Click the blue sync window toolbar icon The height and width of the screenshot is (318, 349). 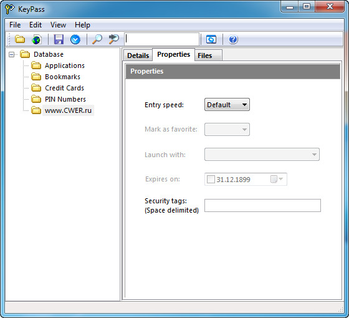211,39
